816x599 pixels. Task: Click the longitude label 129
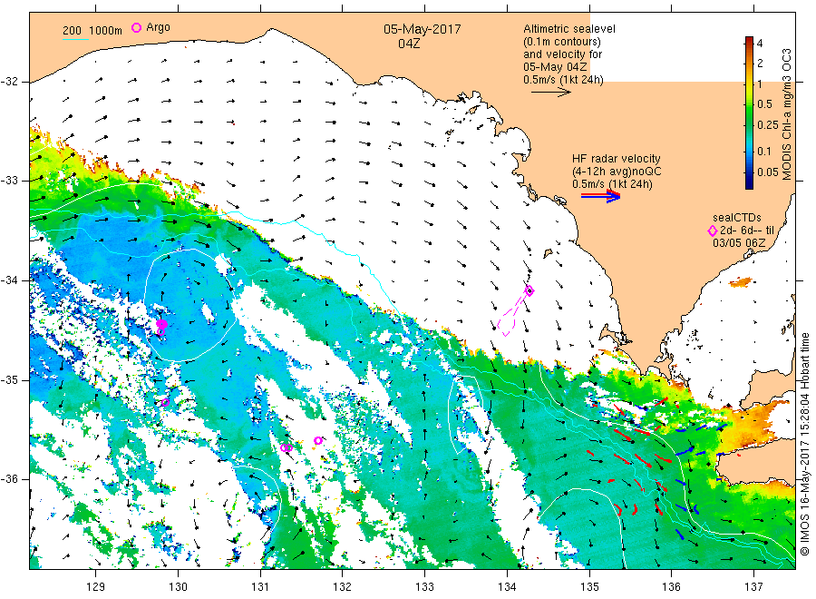pos(96,587)
